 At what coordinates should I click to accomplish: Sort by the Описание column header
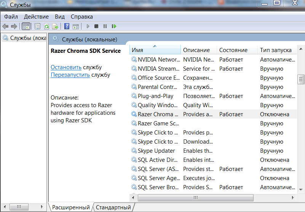(x=199, y=50)
